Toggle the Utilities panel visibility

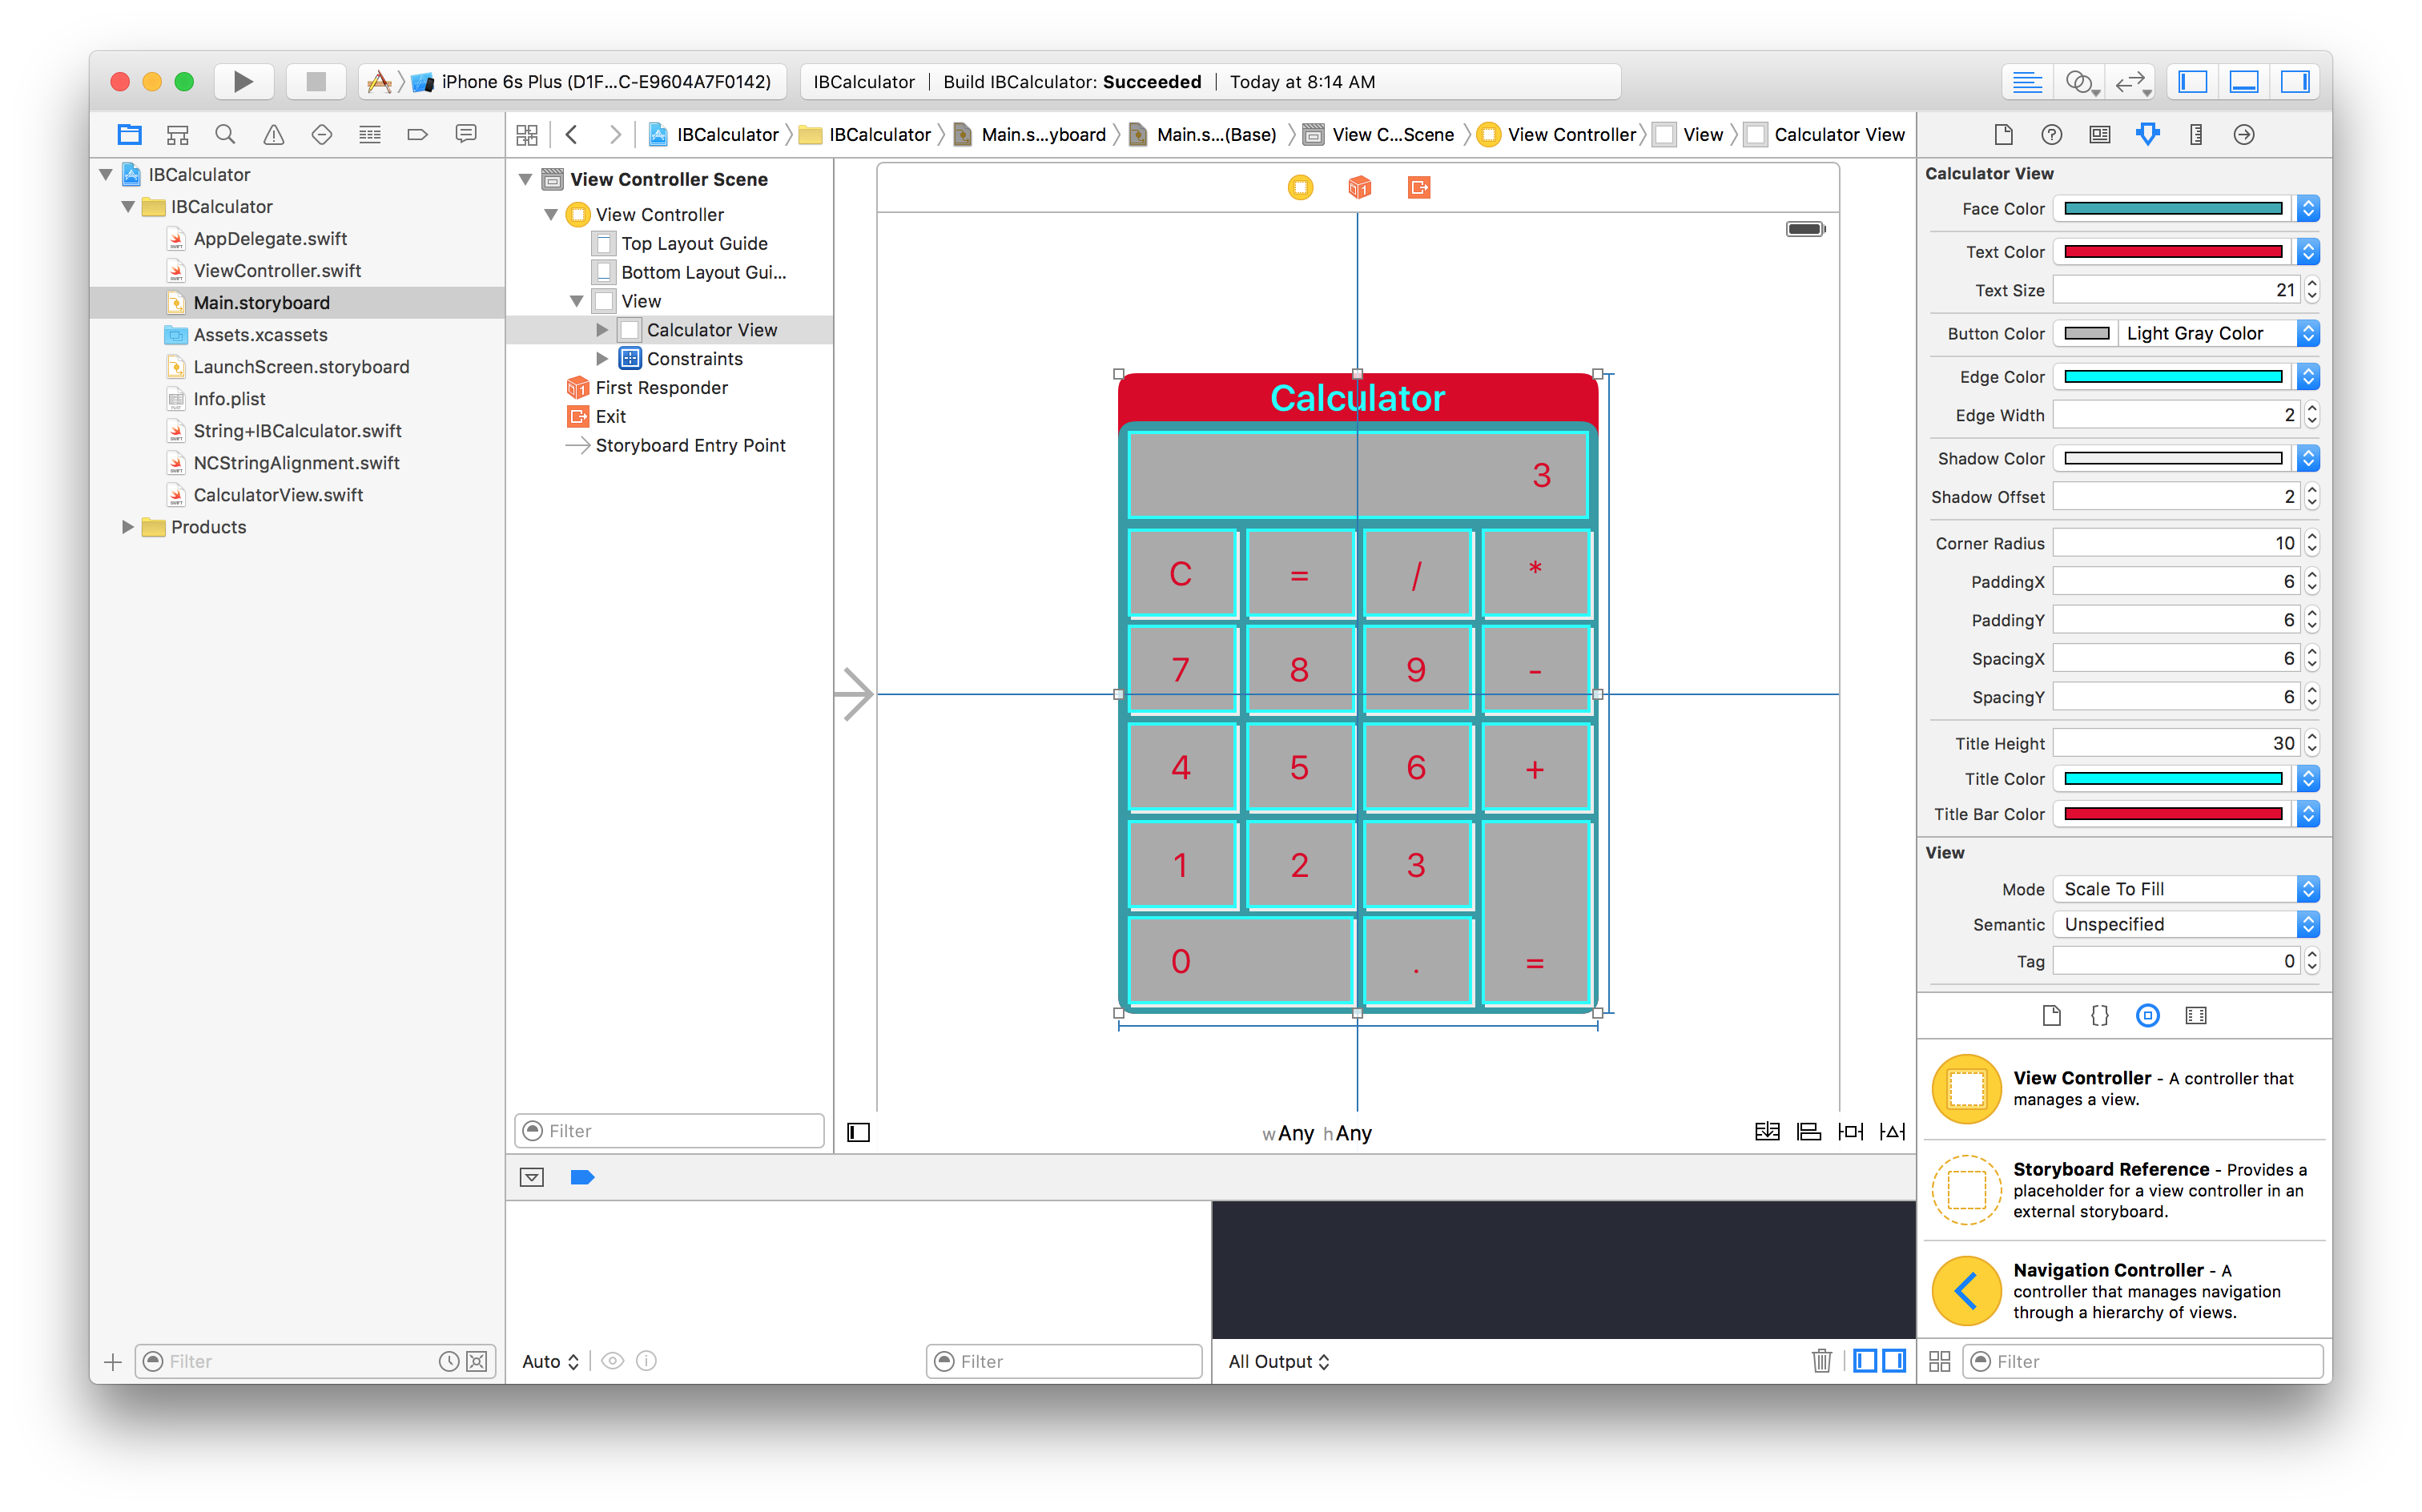(2295, 82)
